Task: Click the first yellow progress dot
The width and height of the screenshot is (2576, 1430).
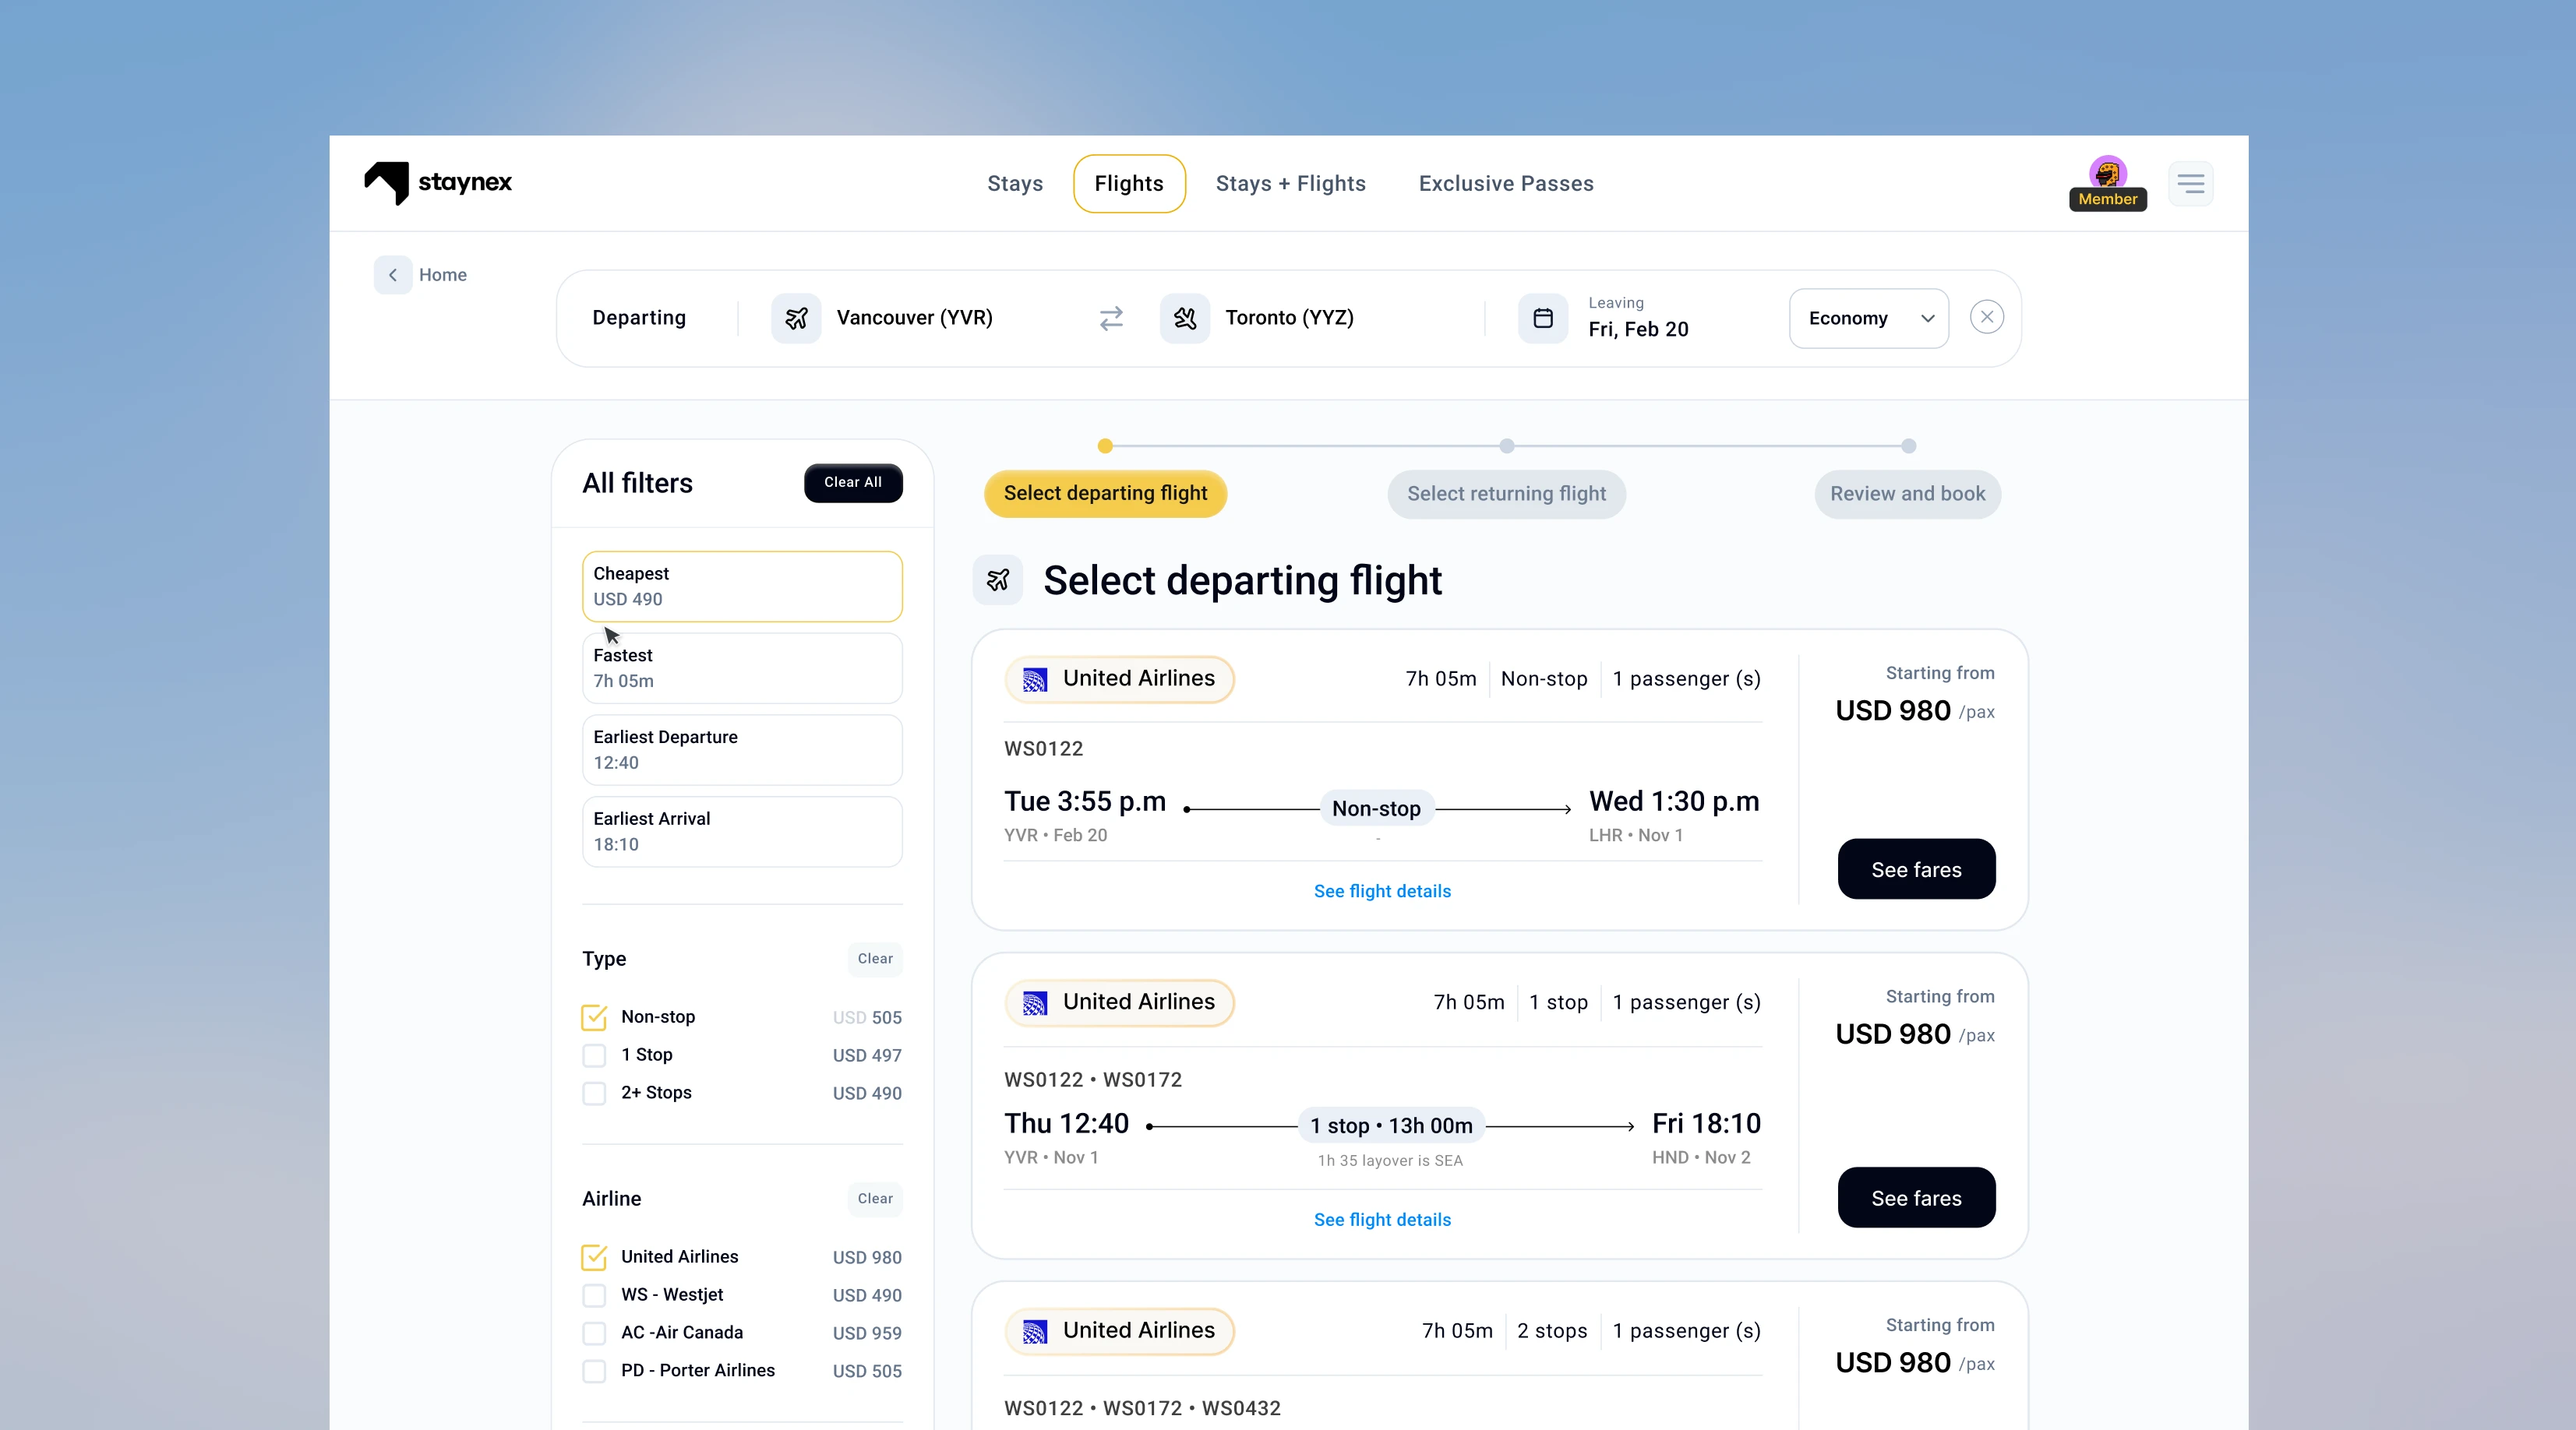Action: 1105,446
